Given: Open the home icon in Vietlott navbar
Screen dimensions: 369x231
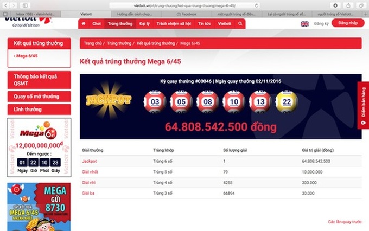Looking at the screenshot, I should coord(84,23).
